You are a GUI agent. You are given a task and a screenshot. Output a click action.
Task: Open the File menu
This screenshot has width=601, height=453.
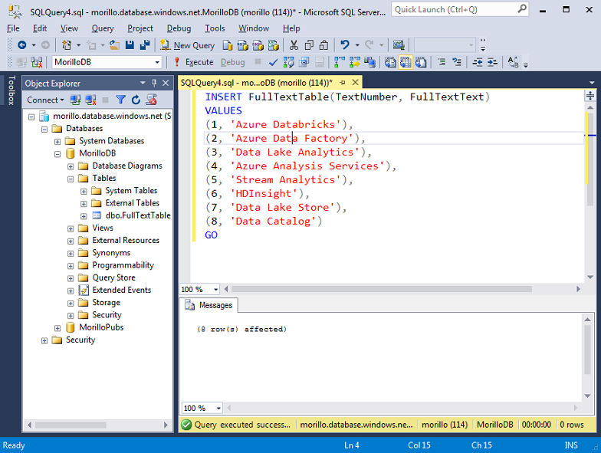click(x=13, y=28)
